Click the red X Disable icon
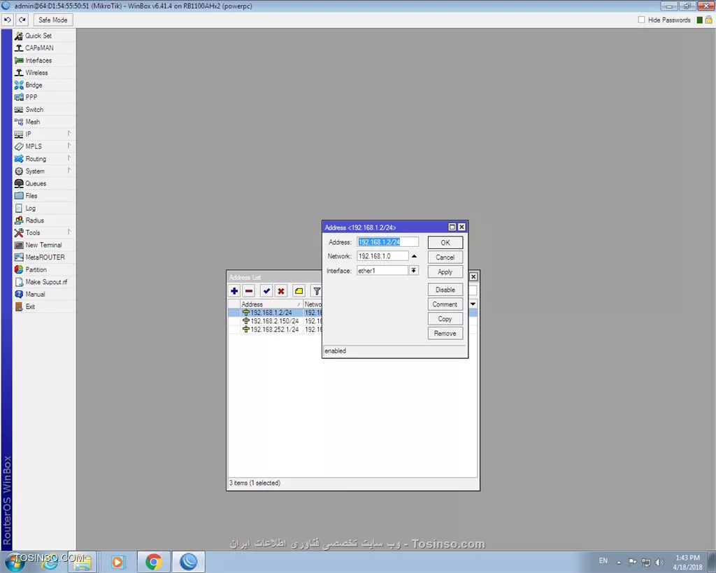Screen dimensions: 716x573 coord(281,291)
